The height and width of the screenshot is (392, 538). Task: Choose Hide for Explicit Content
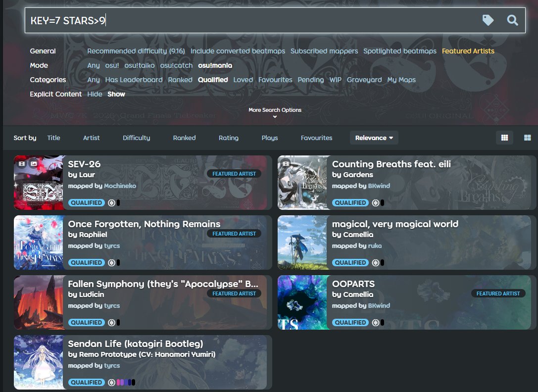coord(95,94)
